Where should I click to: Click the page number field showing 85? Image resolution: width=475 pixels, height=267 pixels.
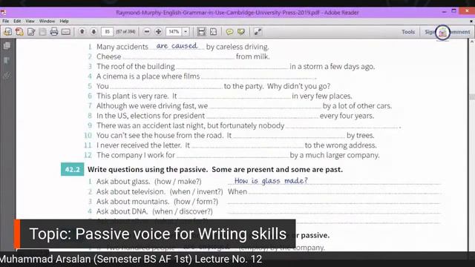click(x=107, y=31)
